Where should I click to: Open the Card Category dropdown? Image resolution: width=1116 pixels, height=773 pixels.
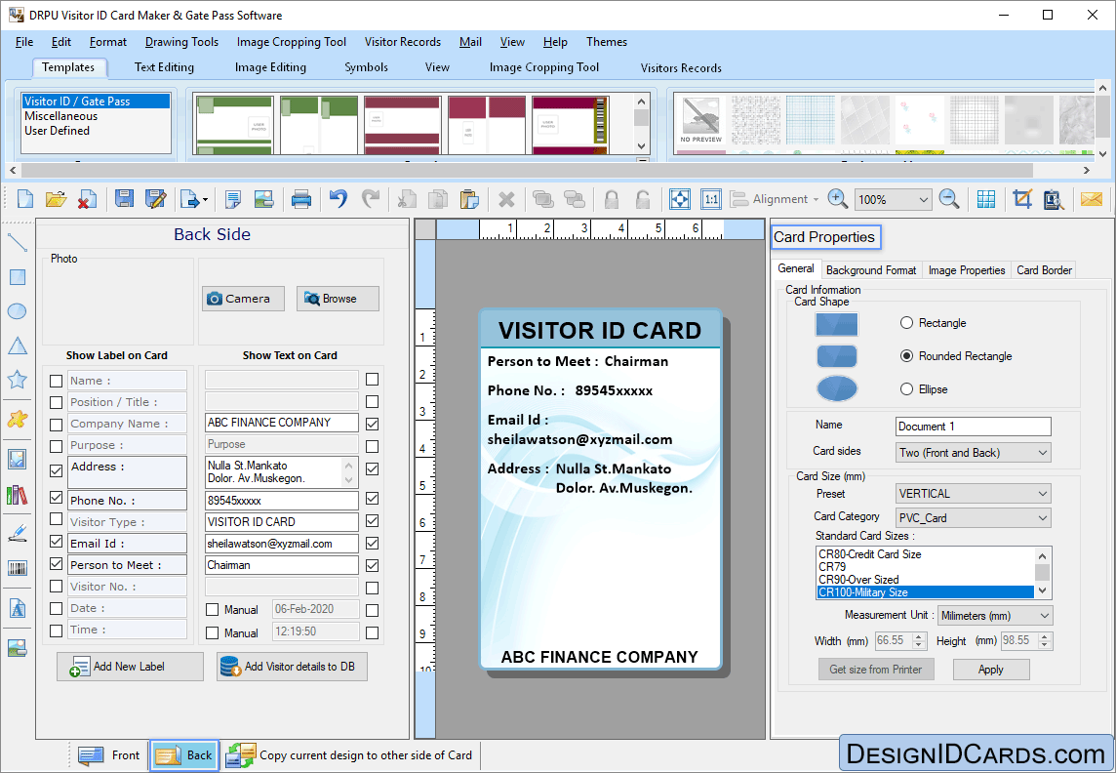[1043, 517]
